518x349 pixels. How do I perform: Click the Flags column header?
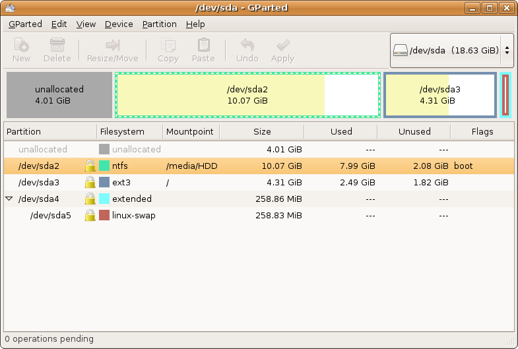(482, 132)
